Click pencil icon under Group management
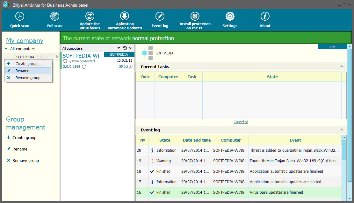354x203 pixels. point(9,149)
